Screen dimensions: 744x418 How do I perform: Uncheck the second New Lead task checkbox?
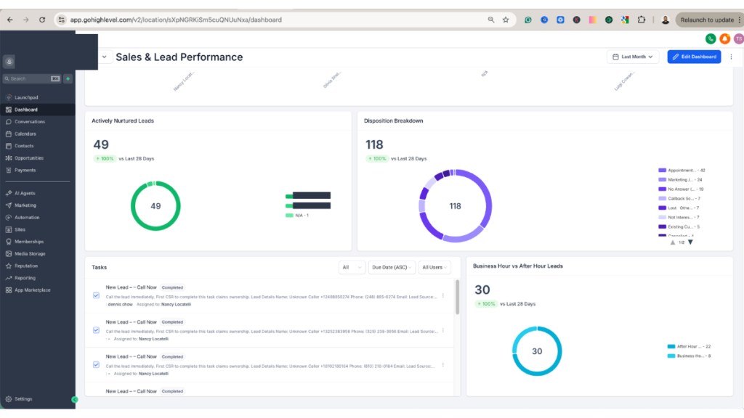pos(97,330)
